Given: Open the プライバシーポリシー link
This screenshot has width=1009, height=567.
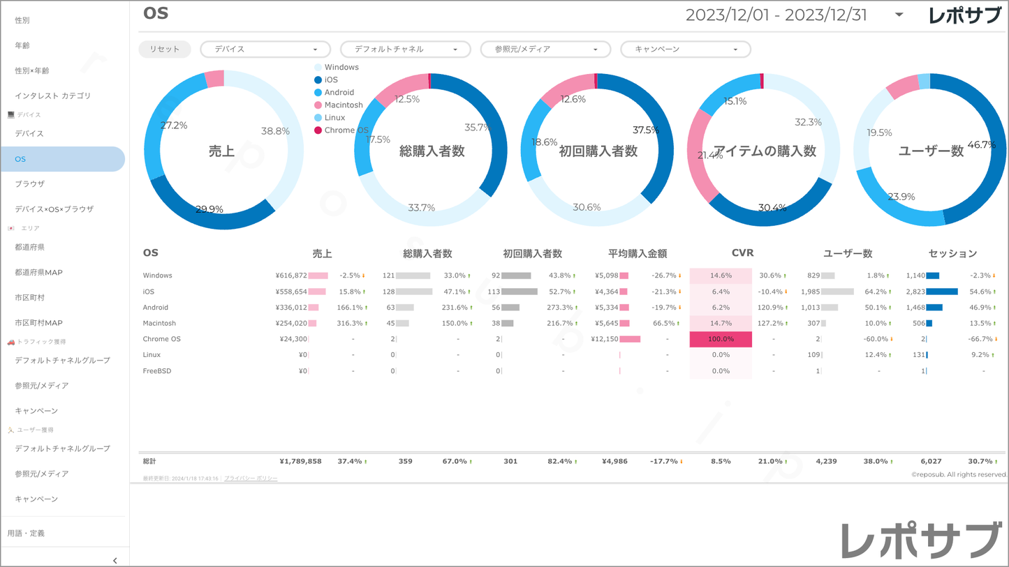Looking at the screenshot, I should coord(251,478).
